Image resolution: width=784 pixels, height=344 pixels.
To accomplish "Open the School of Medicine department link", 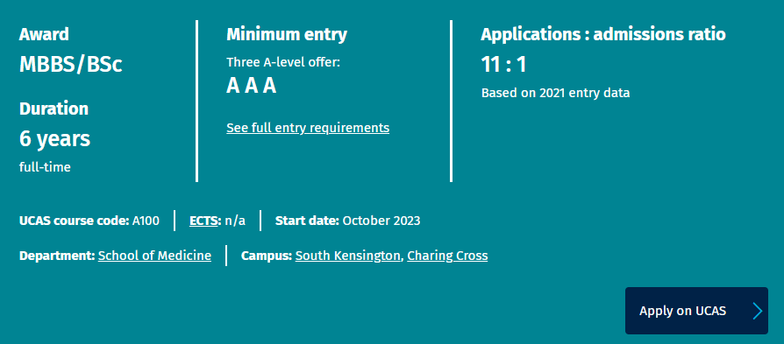I will tap(154, 256).
